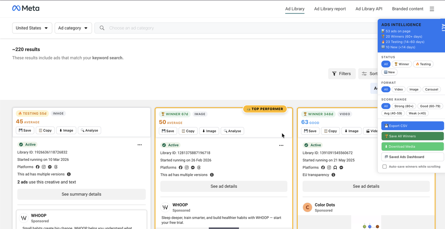Click See ad details on the Color Dots card
This screenshot has width=445, height=229.
click(x=366, y=186)
